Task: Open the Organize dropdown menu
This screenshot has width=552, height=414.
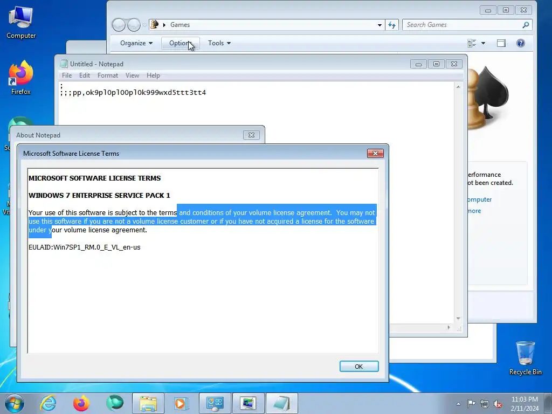Action: pos(136,43)
